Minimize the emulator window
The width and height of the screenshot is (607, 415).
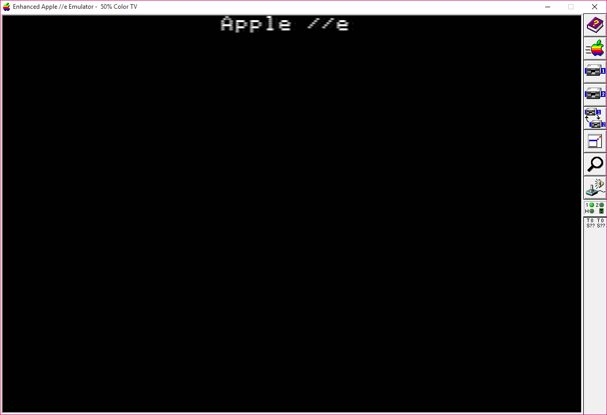click(x=547, y=7)
